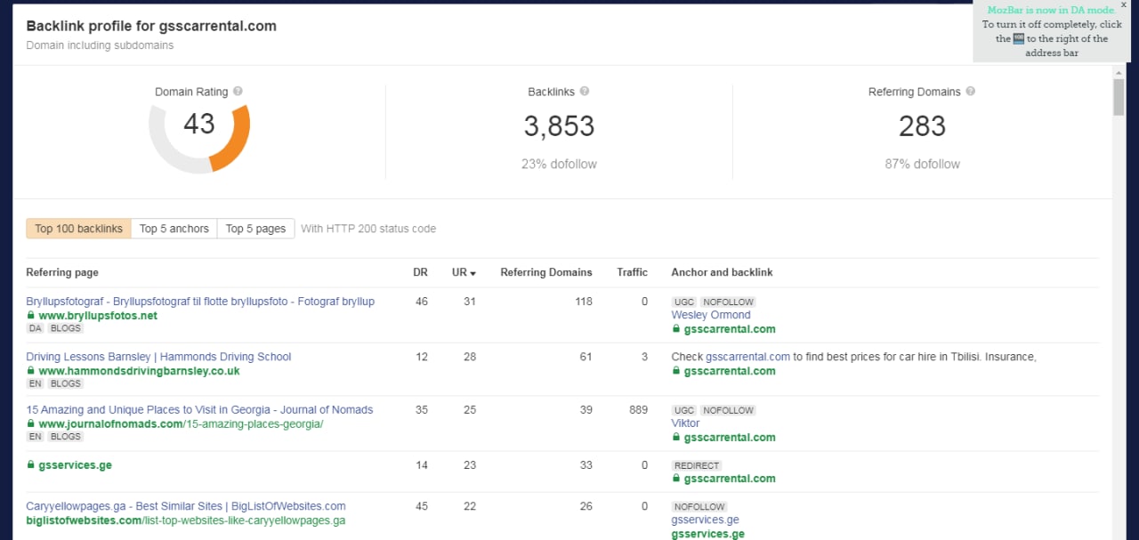Open the Bryllupsfotograf referring page link

pyautogui.click(x=200, y=302)
